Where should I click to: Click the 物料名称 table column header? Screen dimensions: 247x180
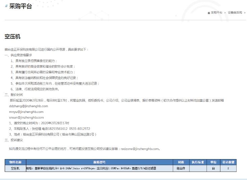point(15,162)
